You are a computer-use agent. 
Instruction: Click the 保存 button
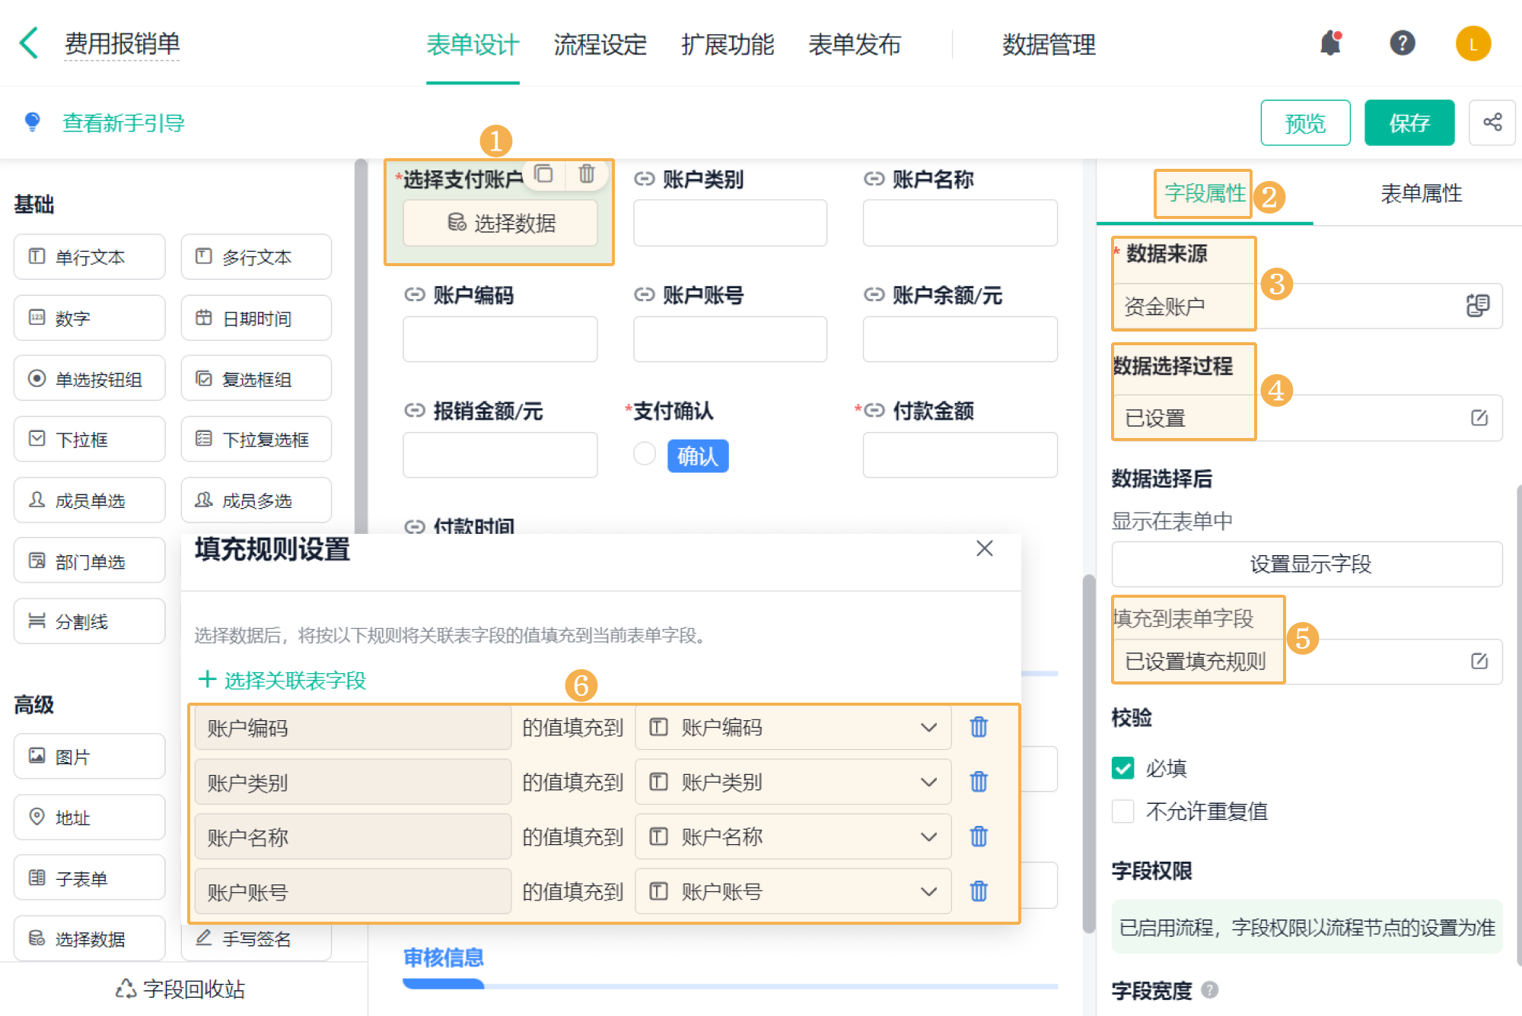click(1409, 122)
